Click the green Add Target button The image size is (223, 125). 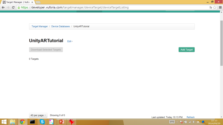186,50
